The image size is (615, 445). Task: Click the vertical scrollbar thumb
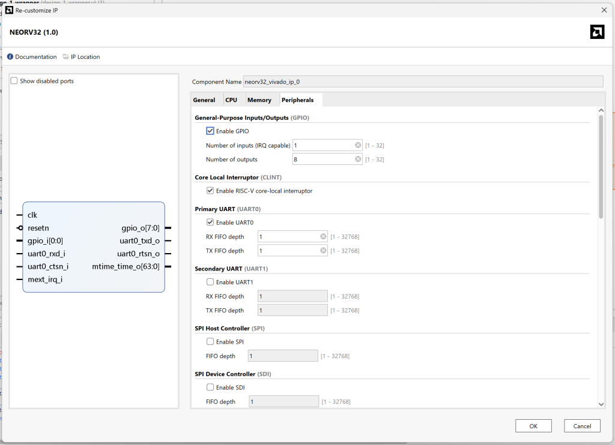click(601, 167)
